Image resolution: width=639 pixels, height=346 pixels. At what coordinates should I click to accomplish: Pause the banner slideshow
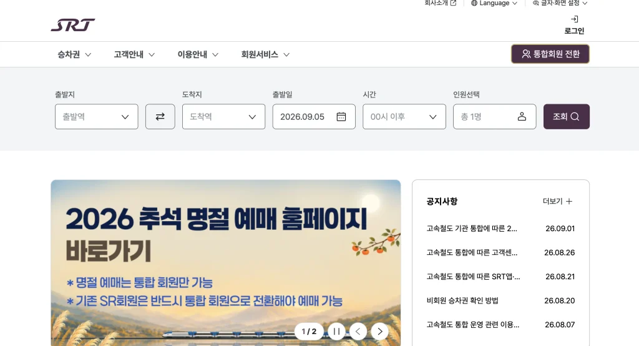[336, 331]
